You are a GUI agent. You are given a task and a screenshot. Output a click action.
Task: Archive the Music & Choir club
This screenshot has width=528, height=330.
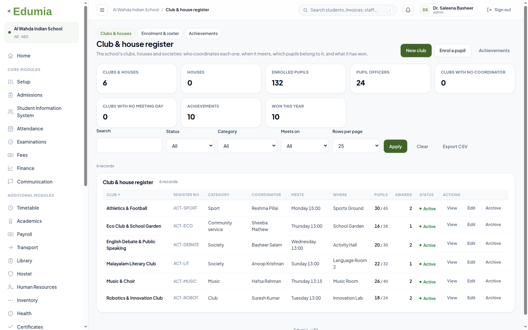[493, 281]
